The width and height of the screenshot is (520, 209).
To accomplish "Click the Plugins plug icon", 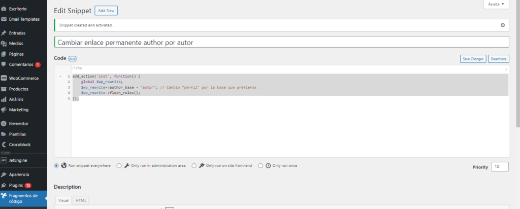I will (x=4, y=185).
